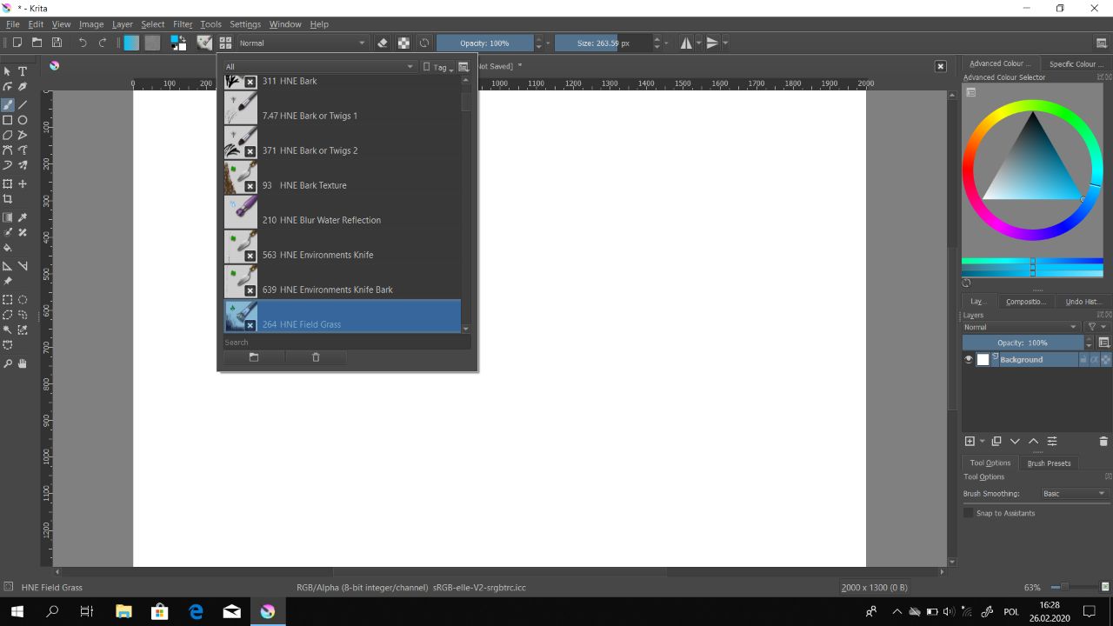Image resolution: width=1113 pixels, height=626 pixels.
Task: Open the blending mode Normal dropdown in toolbar
Action: [302, 43]
